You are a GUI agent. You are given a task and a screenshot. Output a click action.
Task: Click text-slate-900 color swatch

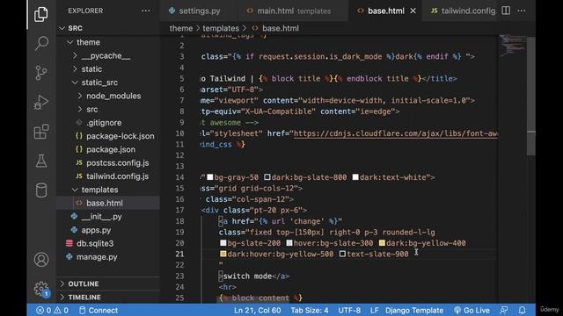(342, 254)
